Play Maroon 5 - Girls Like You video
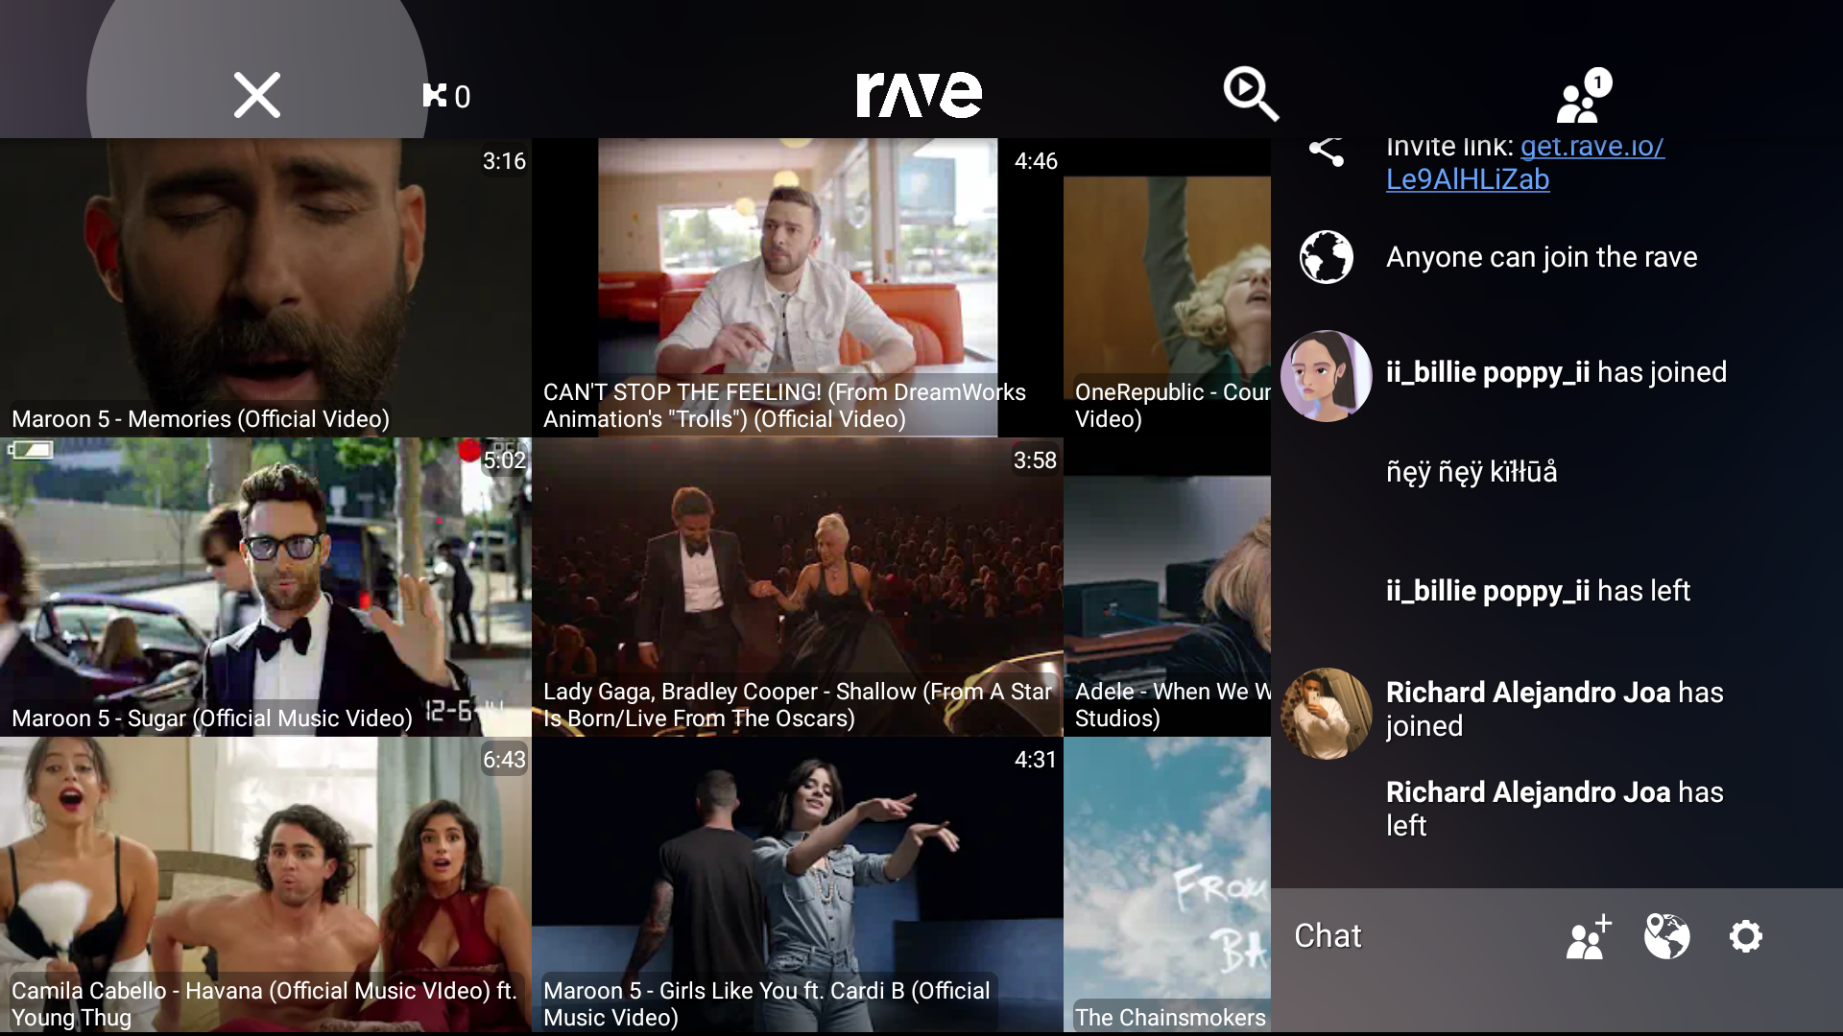Screen dimensions: 1843x1036 (798, 885)
